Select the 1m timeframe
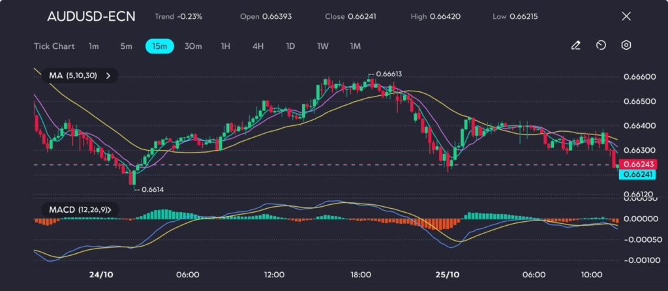Screen dimensions: 668x291 (x=94, y=46)
